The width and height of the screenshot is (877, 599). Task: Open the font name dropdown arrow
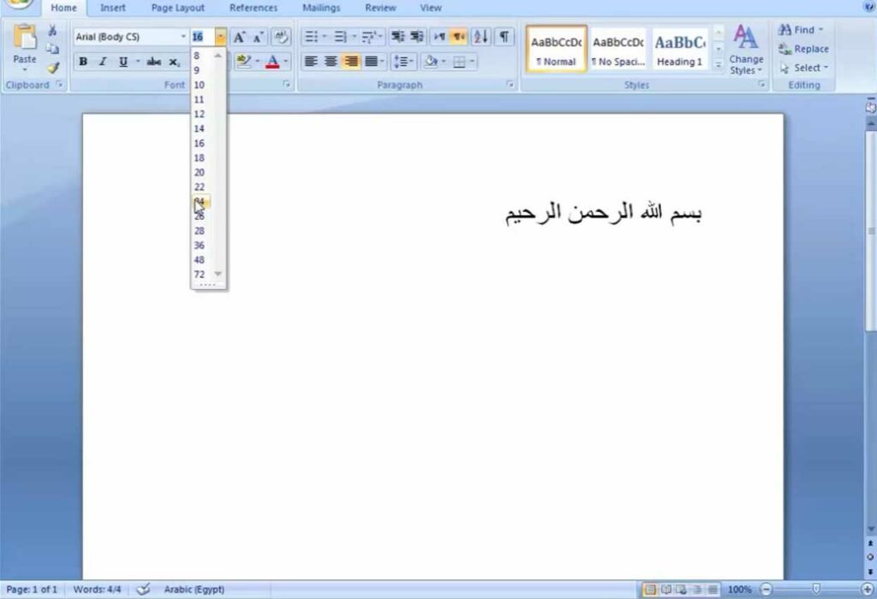183,37
